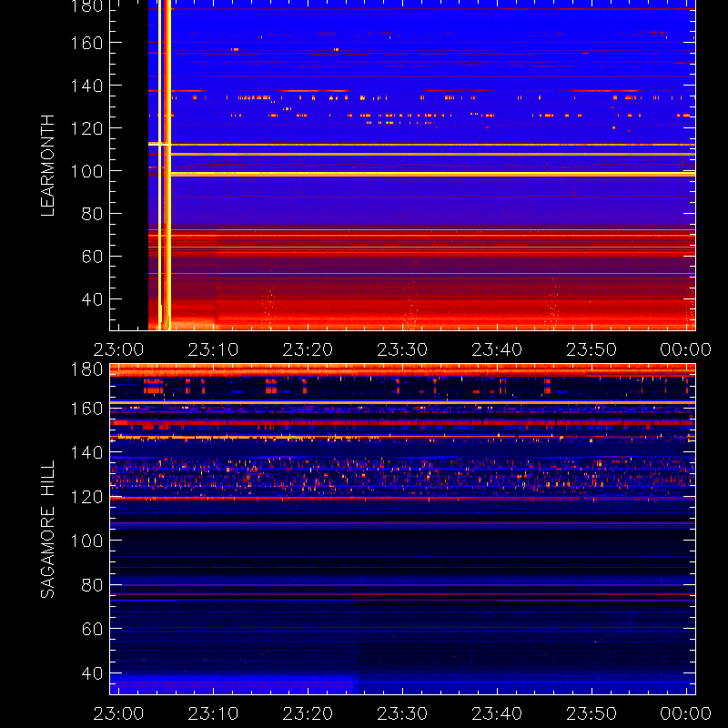The width and height of the screenshot is (728, 728).
Task: Click the 00:00 time label under Learmonth plot
Action: [x=686, y=349]
